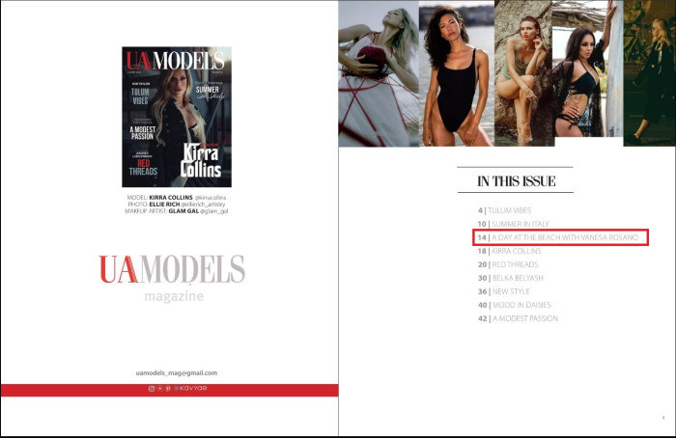Viewport: 676px width, 438px height.
Task: Click the YouTube play icon in the red bar
Action: (160, 389)
